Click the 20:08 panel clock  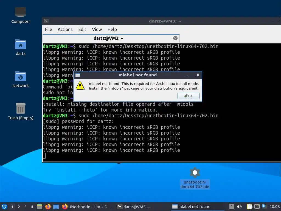[274, 207]
